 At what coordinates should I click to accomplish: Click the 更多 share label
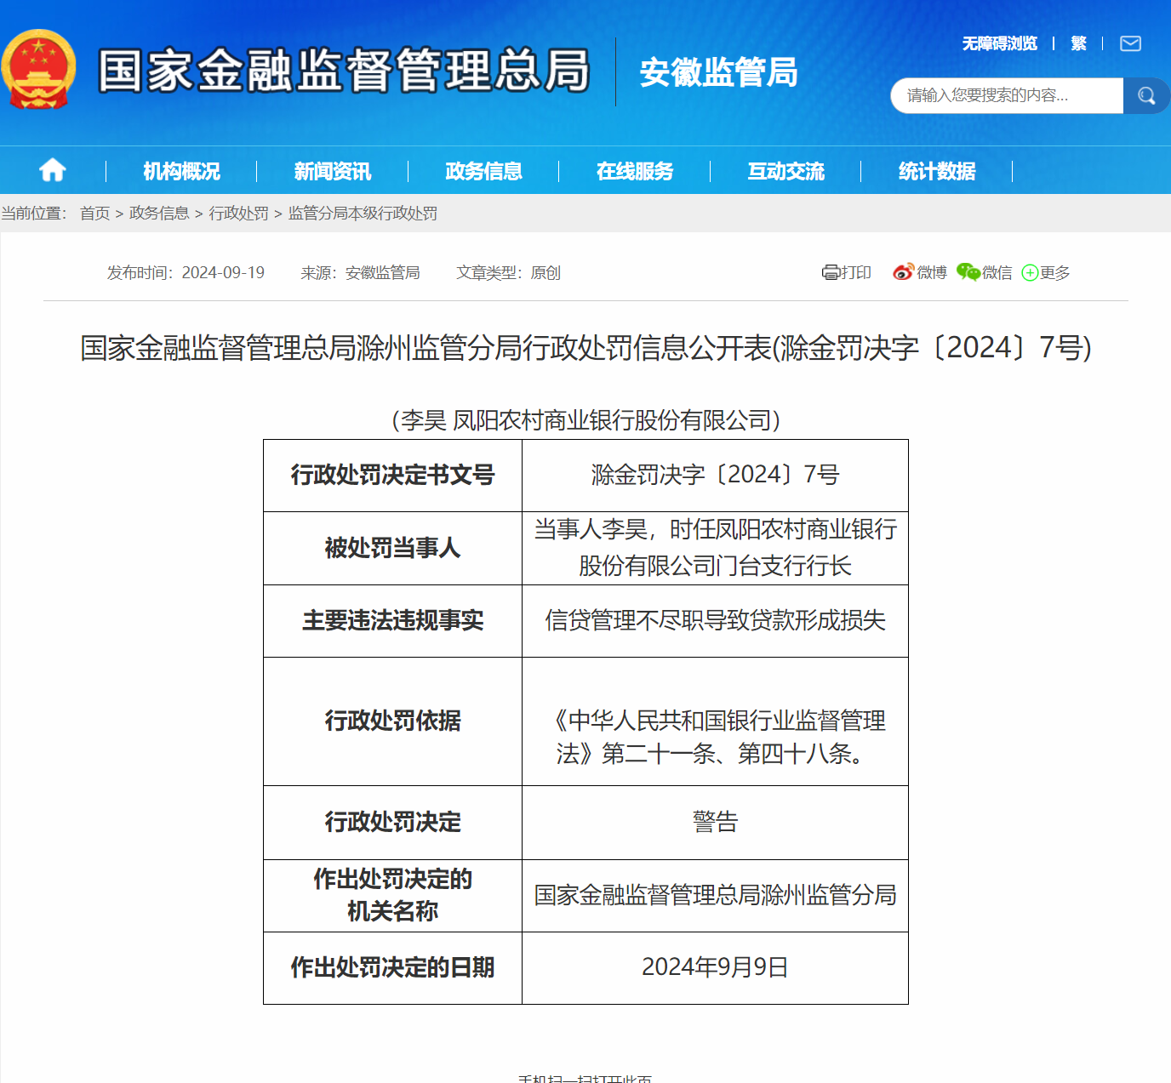(x=1055, y=272)
